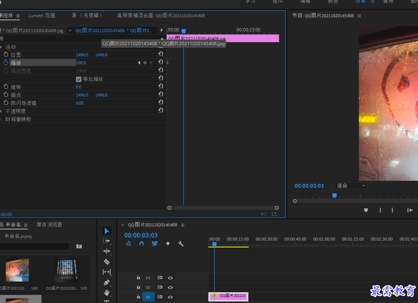
Task: Toggle linked selection in timeline
Action: [155, 244]
